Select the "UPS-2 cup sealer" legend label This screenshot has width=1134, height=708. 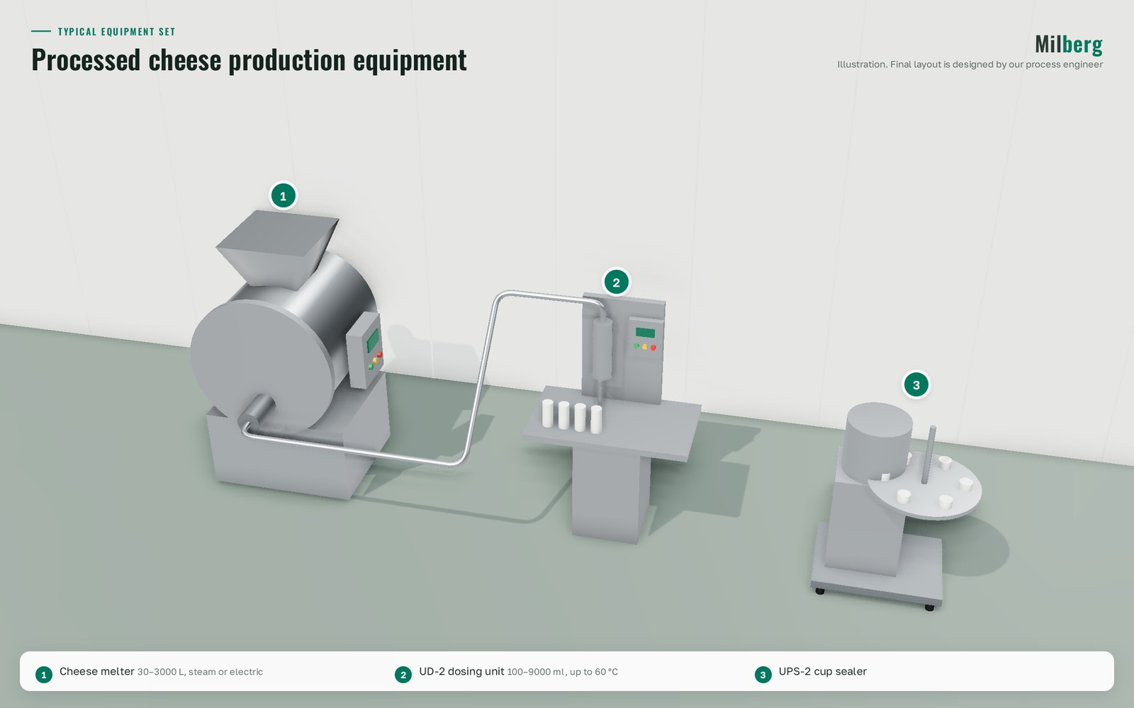pyautogui.click(x=822, y=671)
